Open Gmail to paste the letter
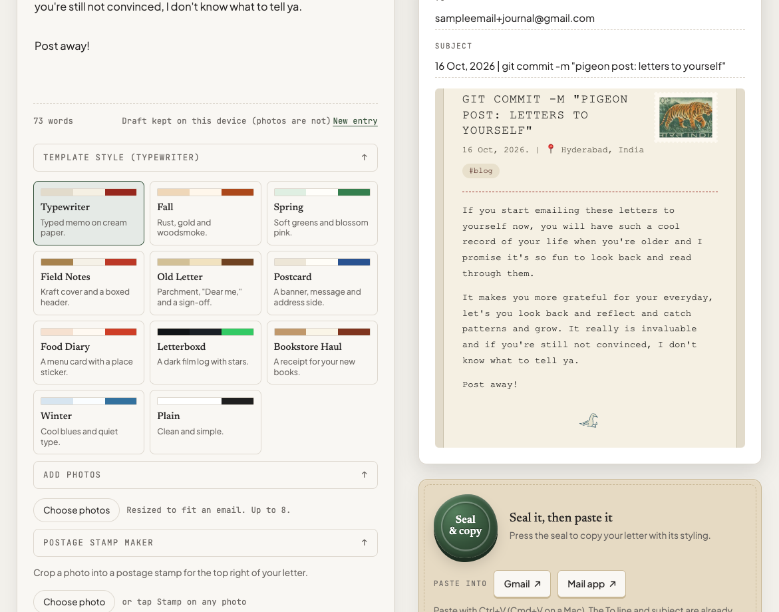Viewport: 779px width, 612px height. 522,584
